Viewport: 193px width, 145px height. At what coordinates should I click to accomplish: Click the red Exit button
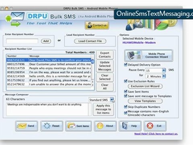pyautogui.click(x=155, y=126)
